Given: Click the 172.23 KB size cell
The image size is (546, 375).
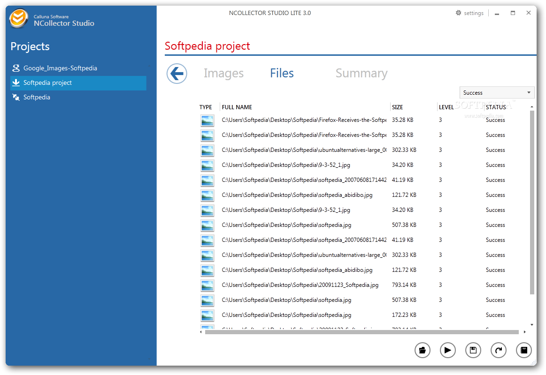Looking at the screenshot, I should (x=404, y=315).
